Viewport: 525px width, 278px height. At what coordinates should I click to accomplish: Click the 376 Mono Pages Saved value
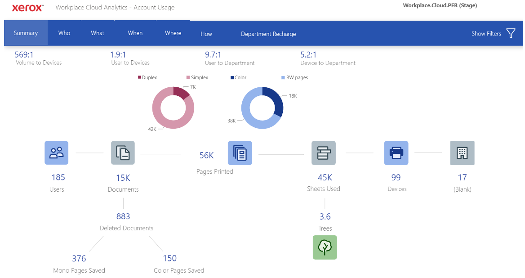(79, 259)
